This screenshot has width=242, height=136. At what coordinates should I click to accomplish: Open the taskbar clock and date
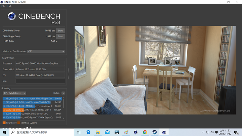click(225, 132)
